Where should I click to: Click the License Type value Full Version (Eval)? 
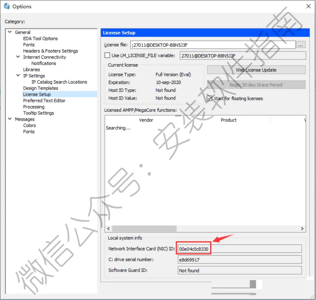(x=173, y=75)
